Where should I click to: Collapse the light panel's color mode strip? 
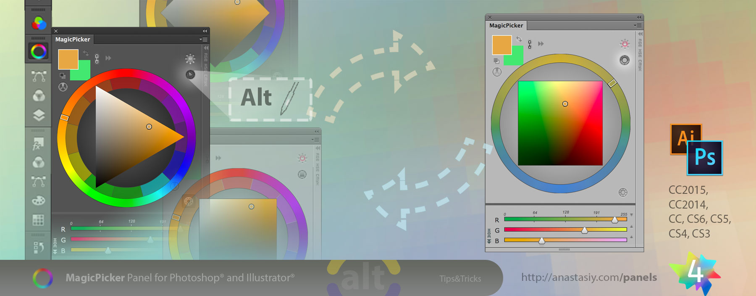pyautogui.click(x=640, y=34)
